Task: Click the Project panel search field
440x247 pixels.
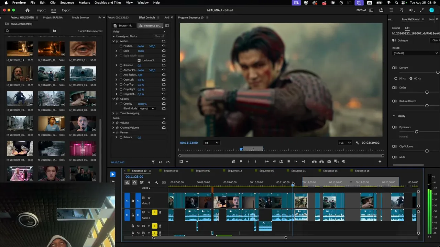Action: (x=28, y=31)
